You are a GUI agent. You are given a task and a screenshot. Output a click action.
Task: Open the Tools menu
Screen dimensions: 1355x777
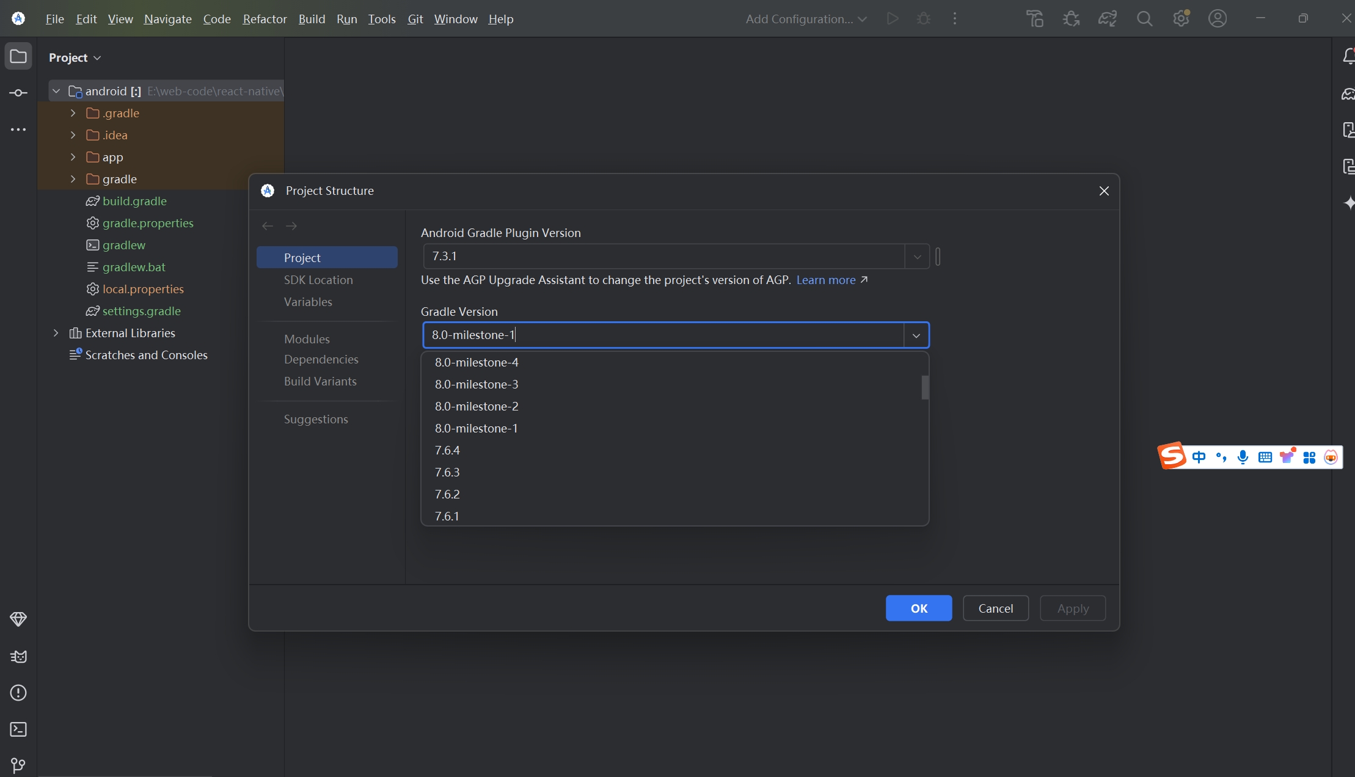(382, 19)
